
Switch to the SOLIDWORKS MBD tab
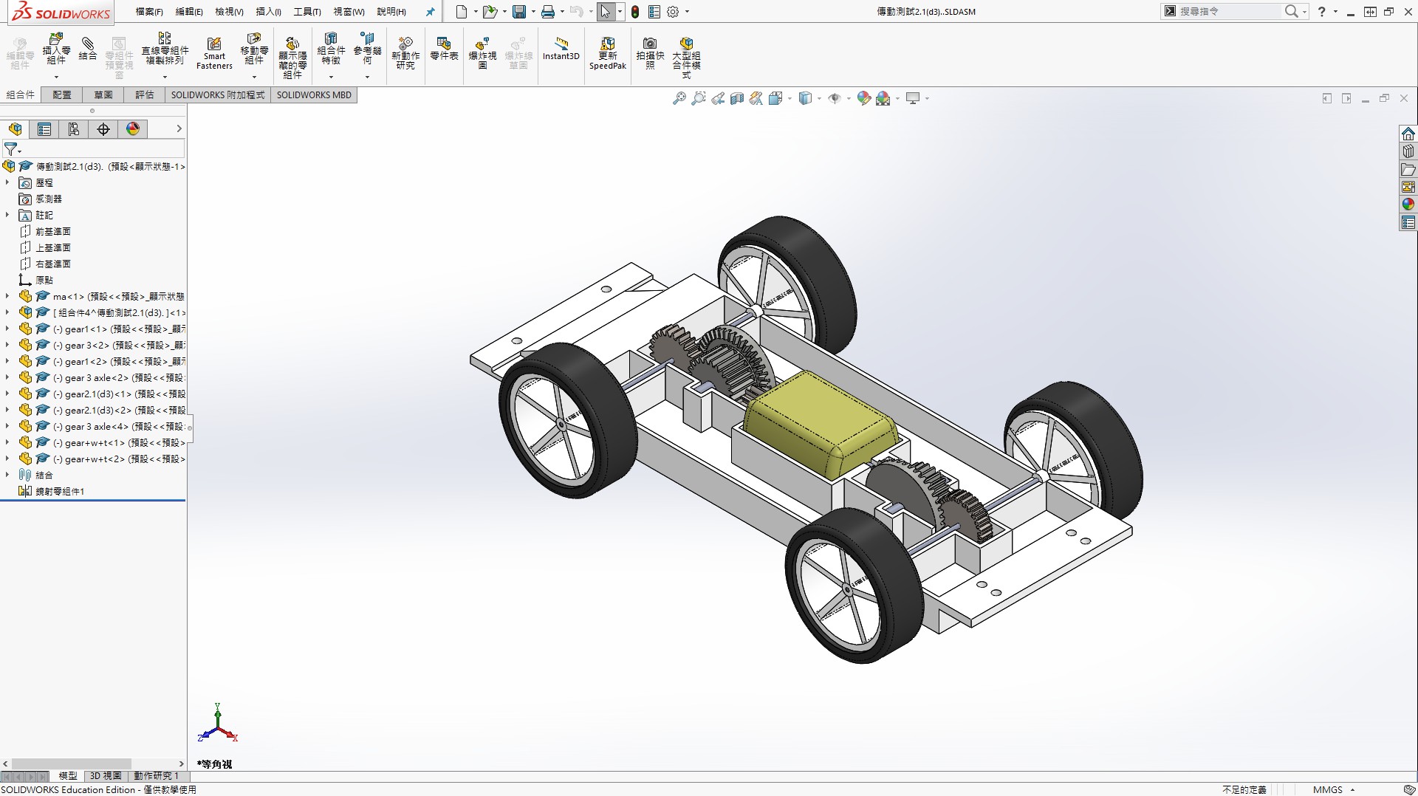pos(314,95)
